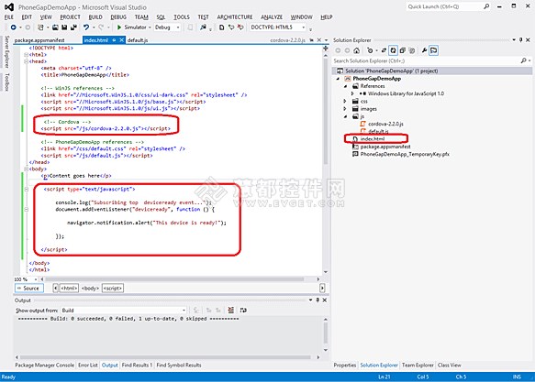The width and height of the screenshot is (535, 382).
Task: Close the index.html tab
Action: click(121, 40)
